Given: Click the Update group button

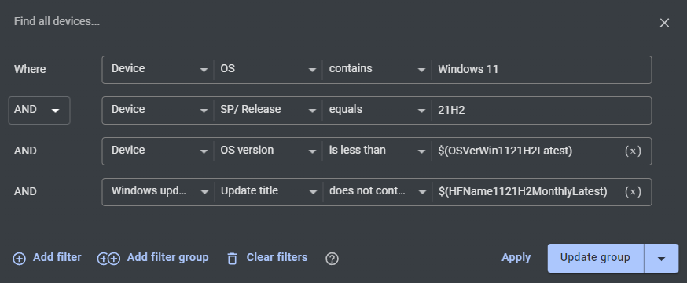Looking at the screenshot, I should point(596,258).
